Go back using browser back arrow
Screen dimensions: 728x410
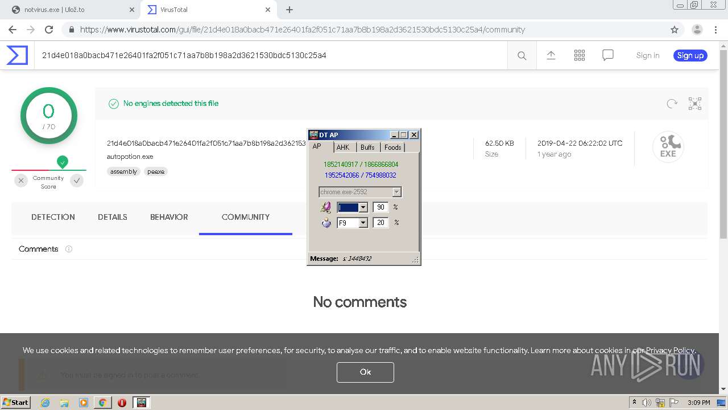pyautogui.click(x=13, y=30)
